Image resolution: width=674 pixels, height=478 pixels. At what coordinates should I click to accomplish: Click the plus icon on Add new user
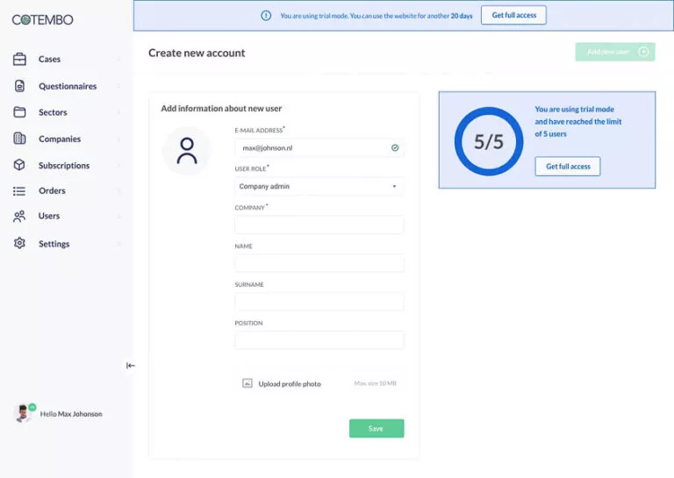[643, 52]
